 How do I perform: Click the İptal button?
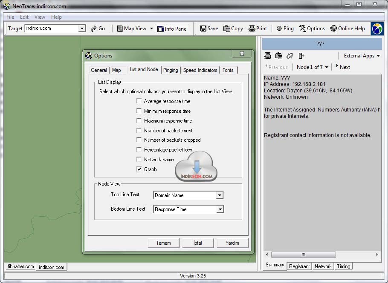(198, 243)
